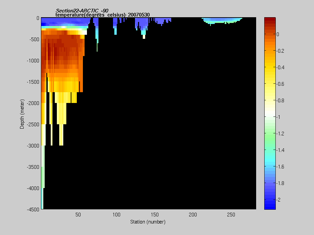Click the subtitle 'temperature(degrees_celsius)- 20070530'
Screen dimensions: 314x235
tap(103, 15)
